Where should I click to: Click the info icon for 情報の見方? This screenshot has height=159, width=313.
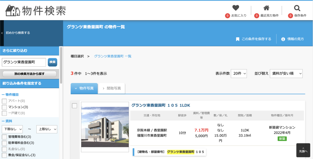pos(283,39)
